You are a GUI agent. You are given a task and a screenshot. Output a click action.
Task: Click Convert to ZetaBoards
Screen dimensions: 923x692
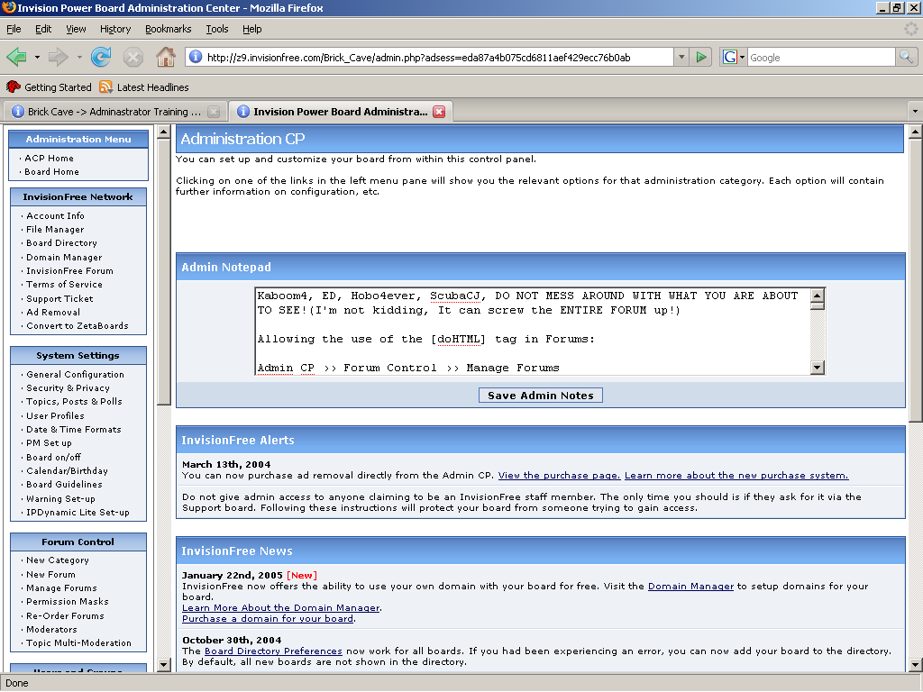[x=78, y=326]
